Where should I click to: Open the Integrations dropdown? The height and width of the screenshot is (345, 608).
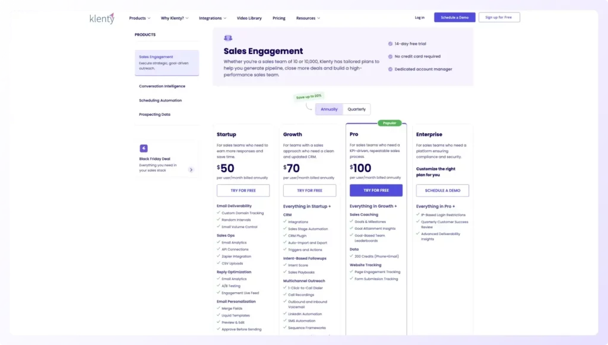[x=213, y=18]
